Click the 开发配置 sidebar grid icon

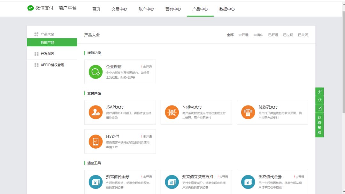tap(36, 54)
